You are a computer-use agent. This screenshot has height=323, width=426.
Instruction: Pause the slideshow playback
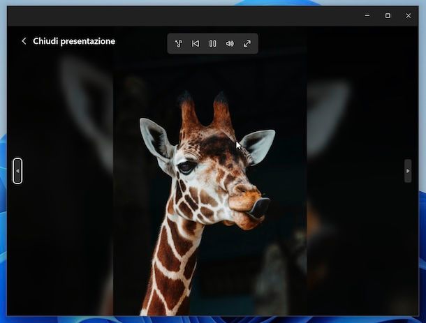click(x=213, y=43)
